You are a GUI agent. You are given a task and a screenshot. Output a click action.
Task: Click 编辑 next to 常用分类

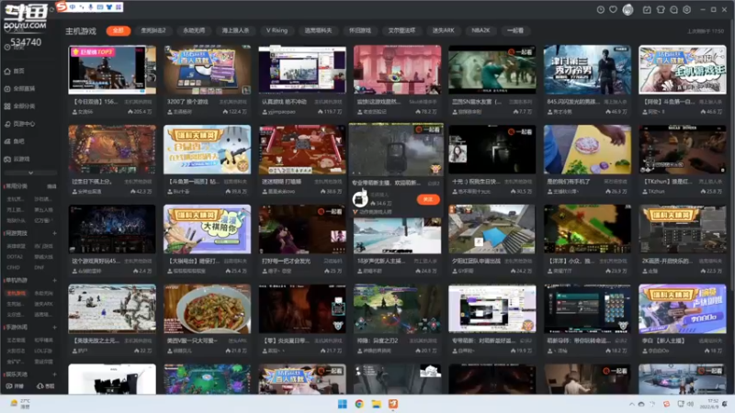coord(51,186)
